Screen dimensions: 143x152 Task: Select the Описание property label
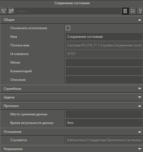(18, 80)
